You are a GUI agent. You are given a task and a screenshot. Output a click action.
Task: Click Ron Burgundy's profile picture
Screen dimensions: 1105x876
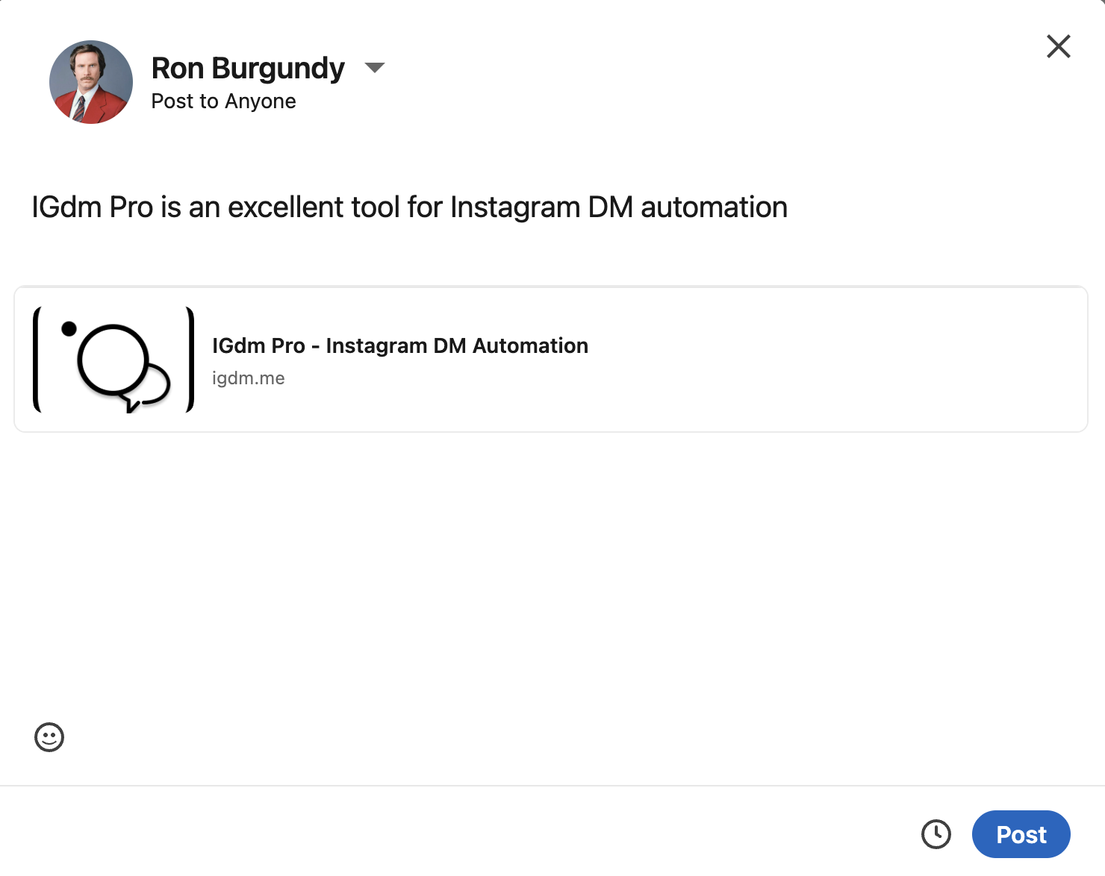point(91,82)
